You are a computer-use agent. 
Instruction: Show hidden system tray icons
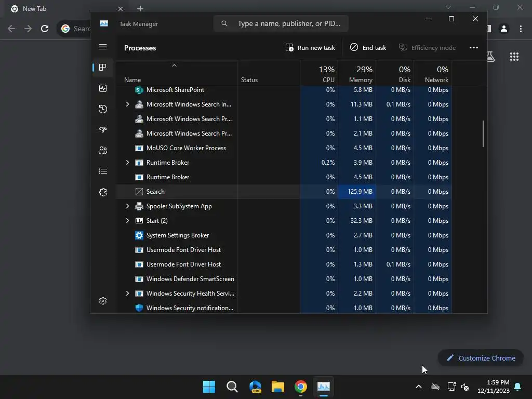(419, 387)
